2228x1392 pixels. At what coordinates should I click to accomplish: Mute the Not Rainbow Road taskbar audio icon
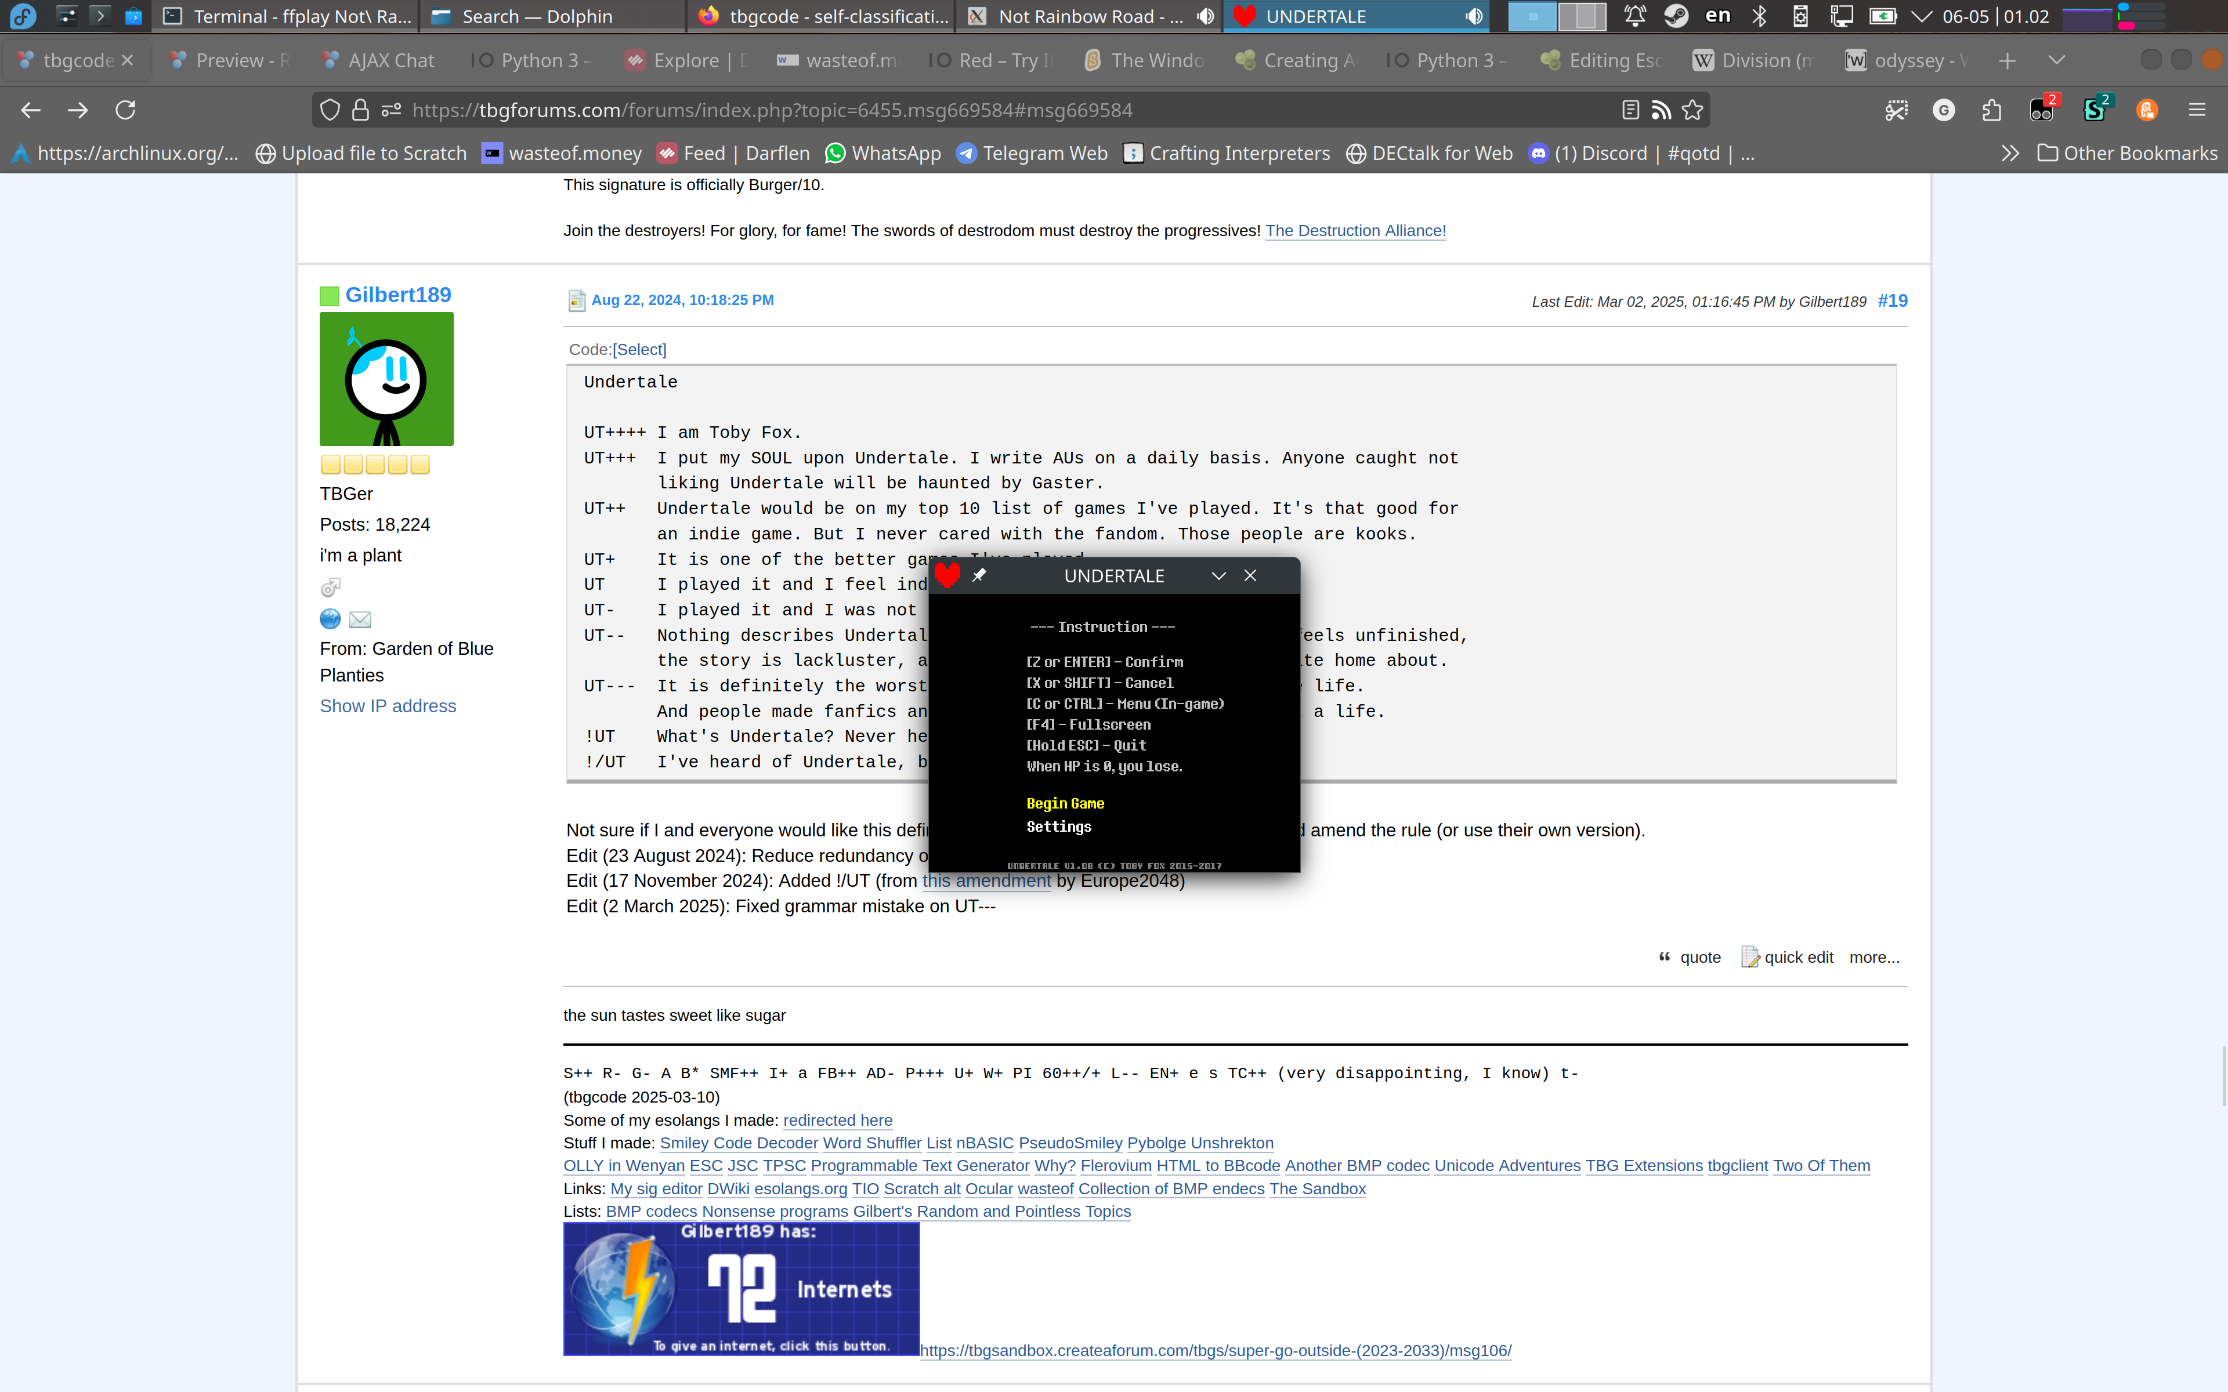click(1205, 16)
